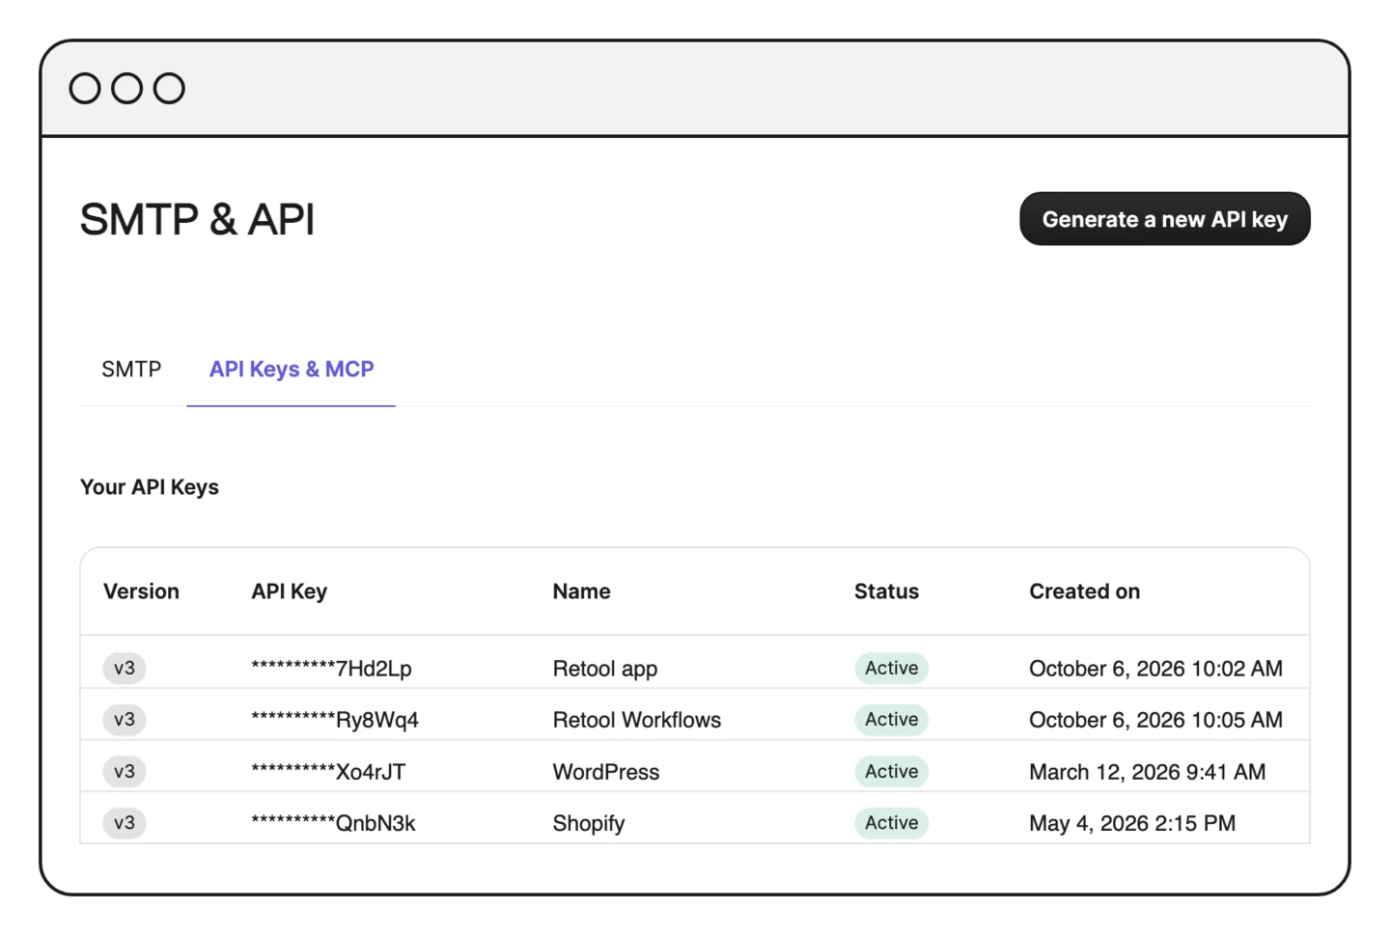Click Active status badge for Retool app

pyautogui.click(x=891, y=668)
